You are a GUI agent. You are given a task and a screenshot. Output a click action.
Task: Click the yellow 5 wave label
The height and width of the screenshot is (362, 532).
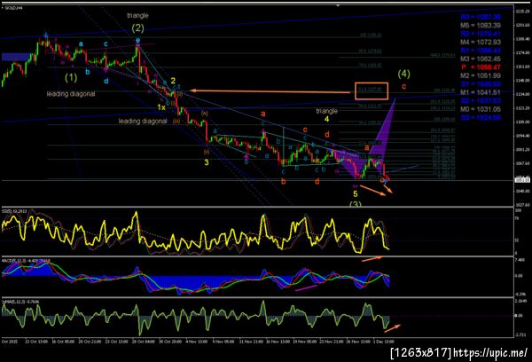(356, 194)
